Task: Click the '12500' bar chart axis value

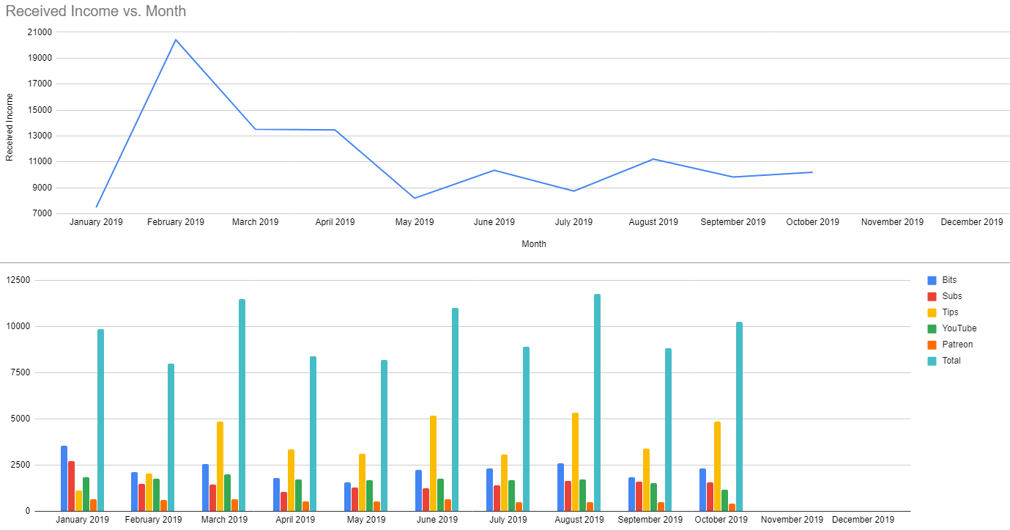Action: 18,280
